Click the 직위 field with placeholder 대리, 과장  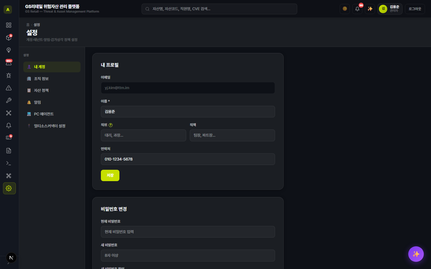point(143,135)
